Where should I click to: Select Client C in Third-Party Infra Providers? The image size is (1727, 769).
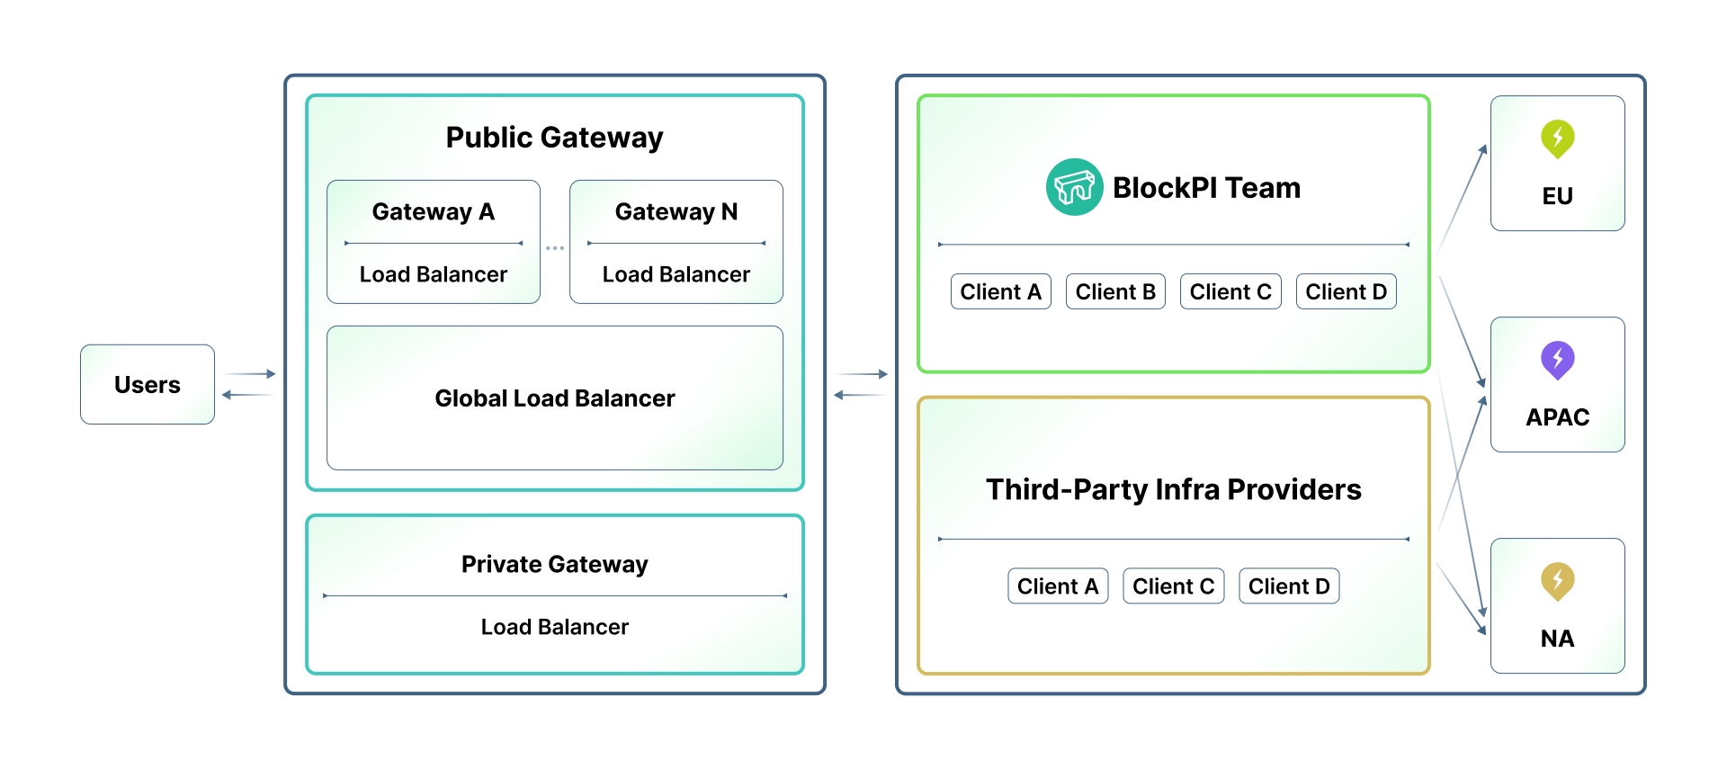[1173, 586]
